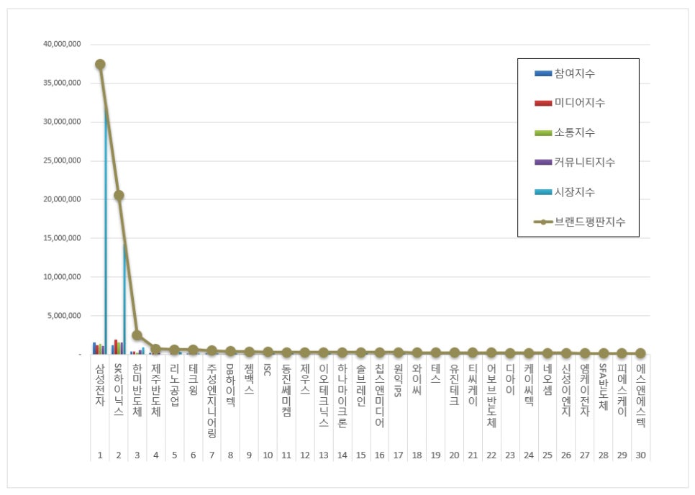695x495 pixels.
Task: Click the 유진테크 x-axis category label
Action: pyautogui.click(x=454, y=385)
